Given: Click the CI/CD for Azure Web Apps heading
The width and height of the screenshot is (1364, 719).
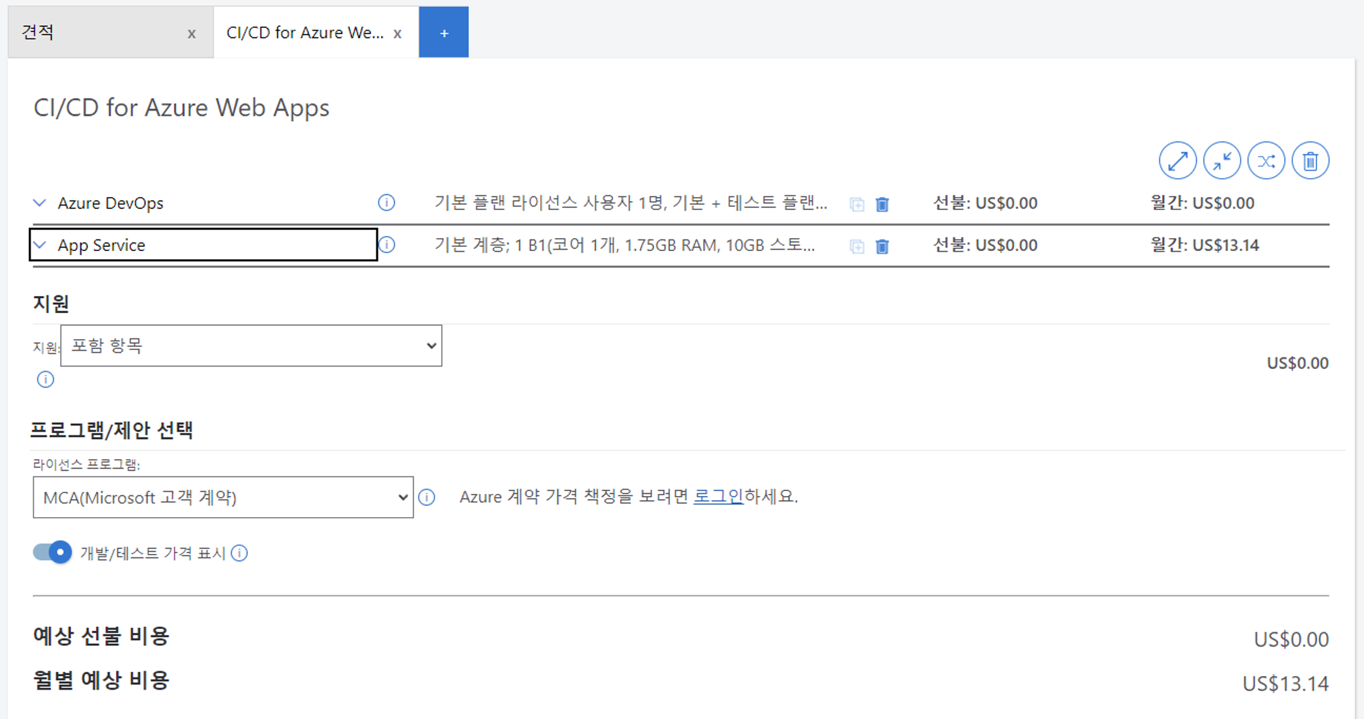Looking at the screenshot, I should tap(181, 108).
